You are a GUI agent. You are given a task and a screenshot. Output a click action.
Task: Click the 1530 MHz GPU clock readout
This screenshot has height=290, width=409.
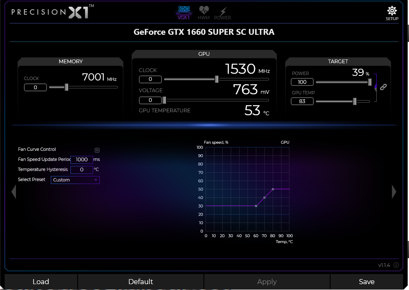[247, 69]
